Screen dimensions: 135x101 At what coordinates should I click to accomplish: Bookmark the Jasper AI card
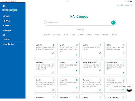tap(77, 80)
